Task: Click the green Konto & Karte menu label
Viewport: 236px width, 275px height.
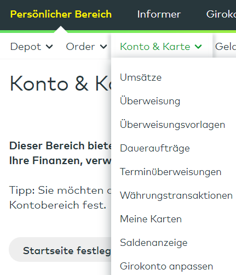Action: (155, 47)
